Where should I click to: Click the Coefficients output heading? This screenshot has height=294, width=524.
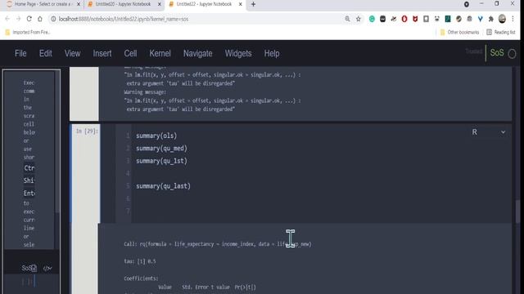(x=141, y=278)
